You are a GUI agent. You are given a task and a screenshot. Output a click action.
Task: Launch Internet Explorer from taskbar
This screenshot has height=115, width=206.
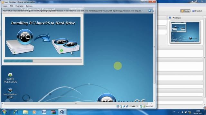point(16,112)
